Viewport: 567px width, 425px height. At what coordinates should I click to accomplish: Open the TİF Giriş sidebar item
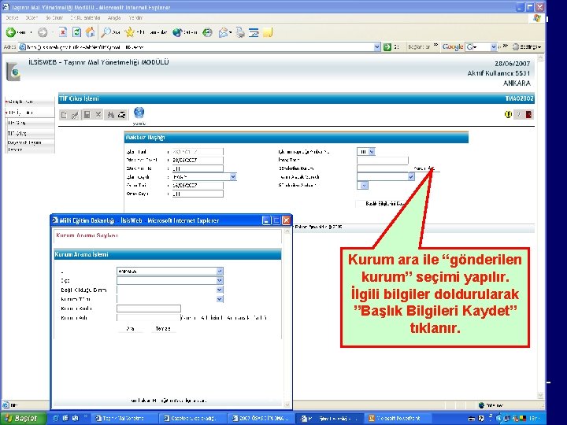17,123
